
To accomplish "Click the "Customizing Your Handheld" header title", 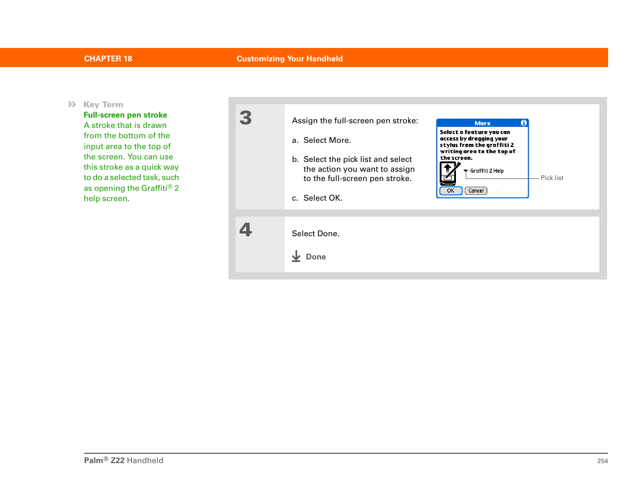I will [290, 59].
